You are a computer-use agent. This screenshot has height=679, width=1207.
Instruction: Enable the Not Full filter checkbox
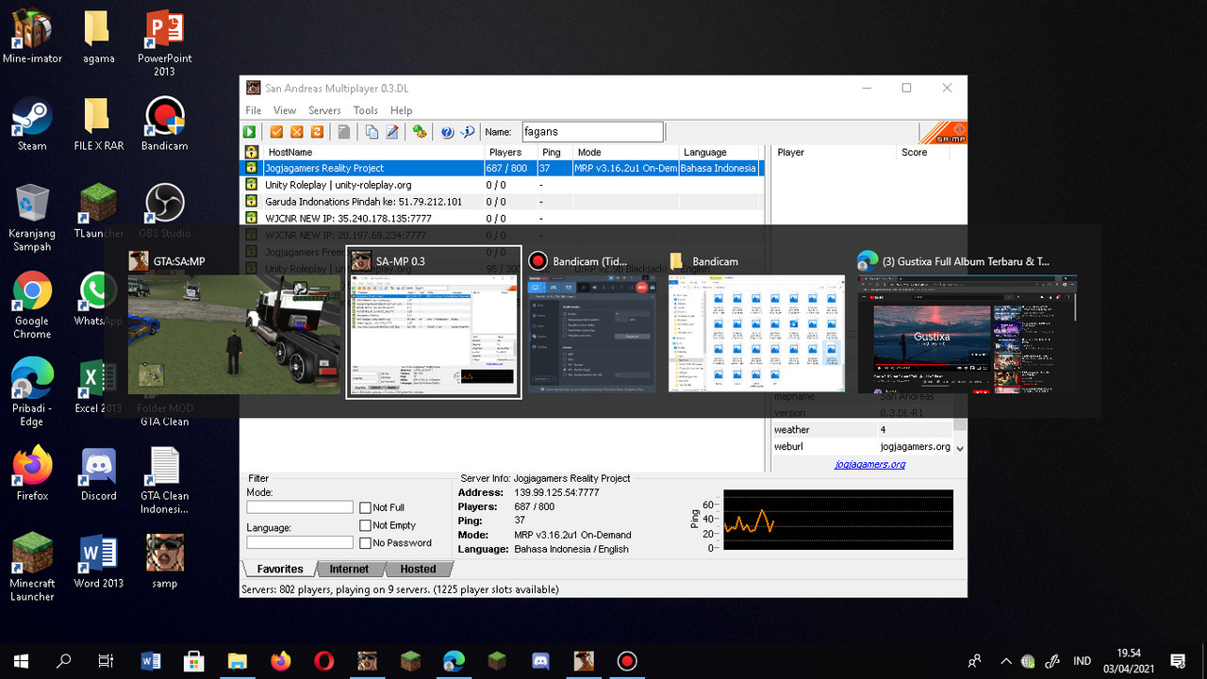coord(365,508)
